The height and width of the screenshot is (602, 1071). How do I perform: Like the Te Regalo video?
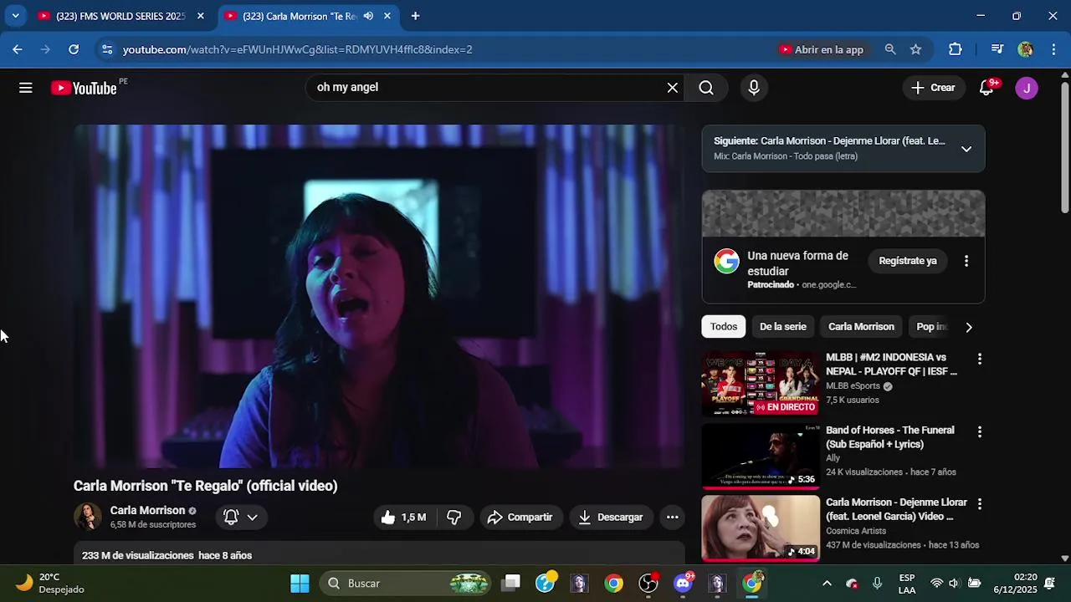[403, 518]
